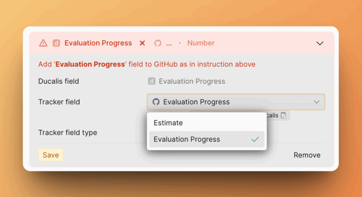
Task: Click the red Ducalis logo in header
Action: [56, 43]
